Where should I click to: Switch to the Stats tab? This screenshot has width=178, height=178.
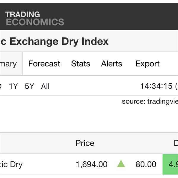point(81,63)
